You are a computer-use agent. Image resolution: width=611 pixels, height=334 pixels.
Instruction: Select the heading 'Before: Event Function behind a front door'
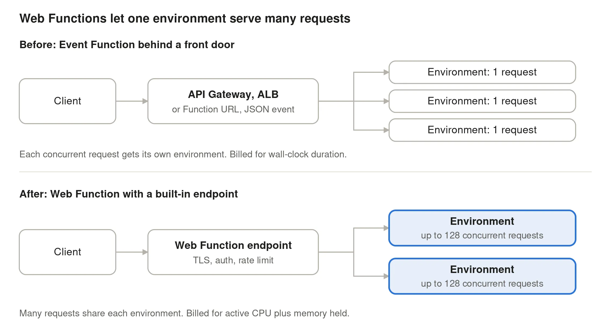[127, 45]
